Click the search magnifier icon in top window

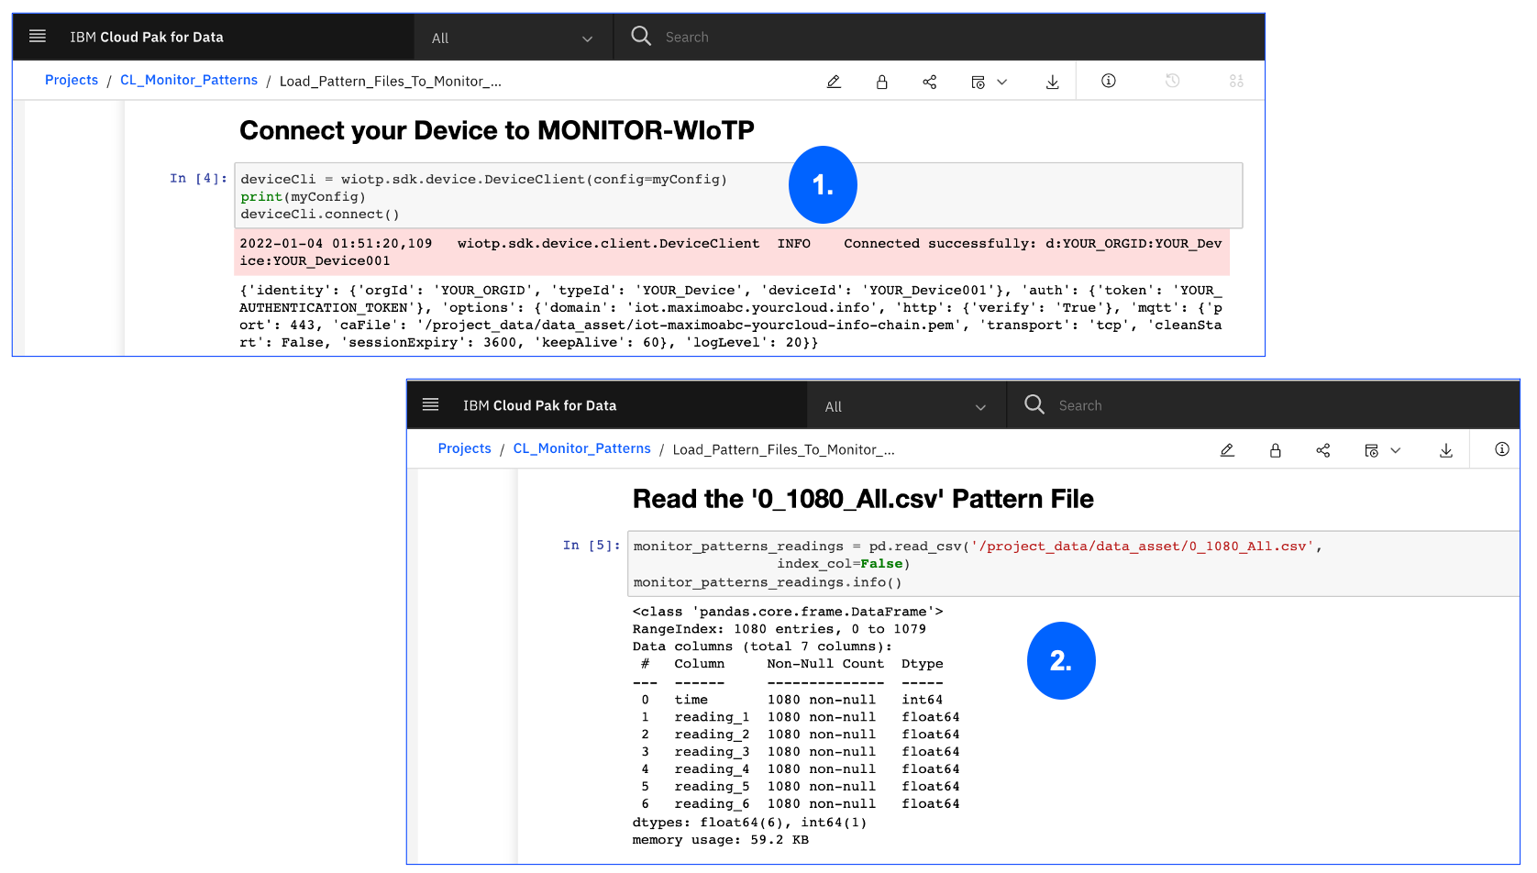[641, 36]
